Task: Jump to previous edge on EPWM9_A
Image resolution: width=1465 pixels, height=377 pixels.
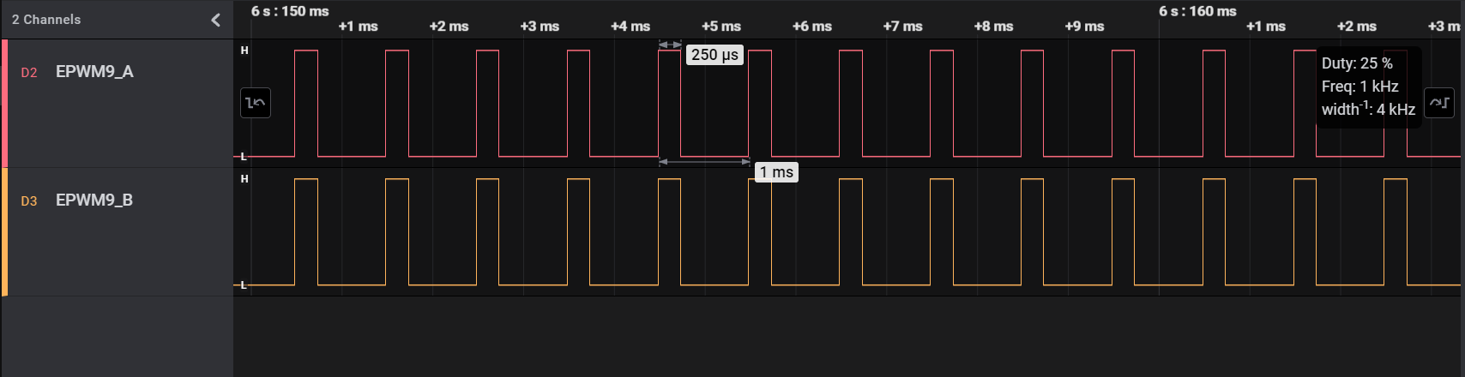Action: point(256,103)
